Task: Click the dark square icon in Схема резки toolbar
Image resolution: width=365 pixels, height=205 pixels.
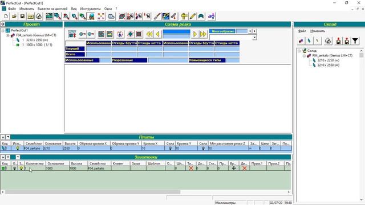Action: (x=139, y=34)
